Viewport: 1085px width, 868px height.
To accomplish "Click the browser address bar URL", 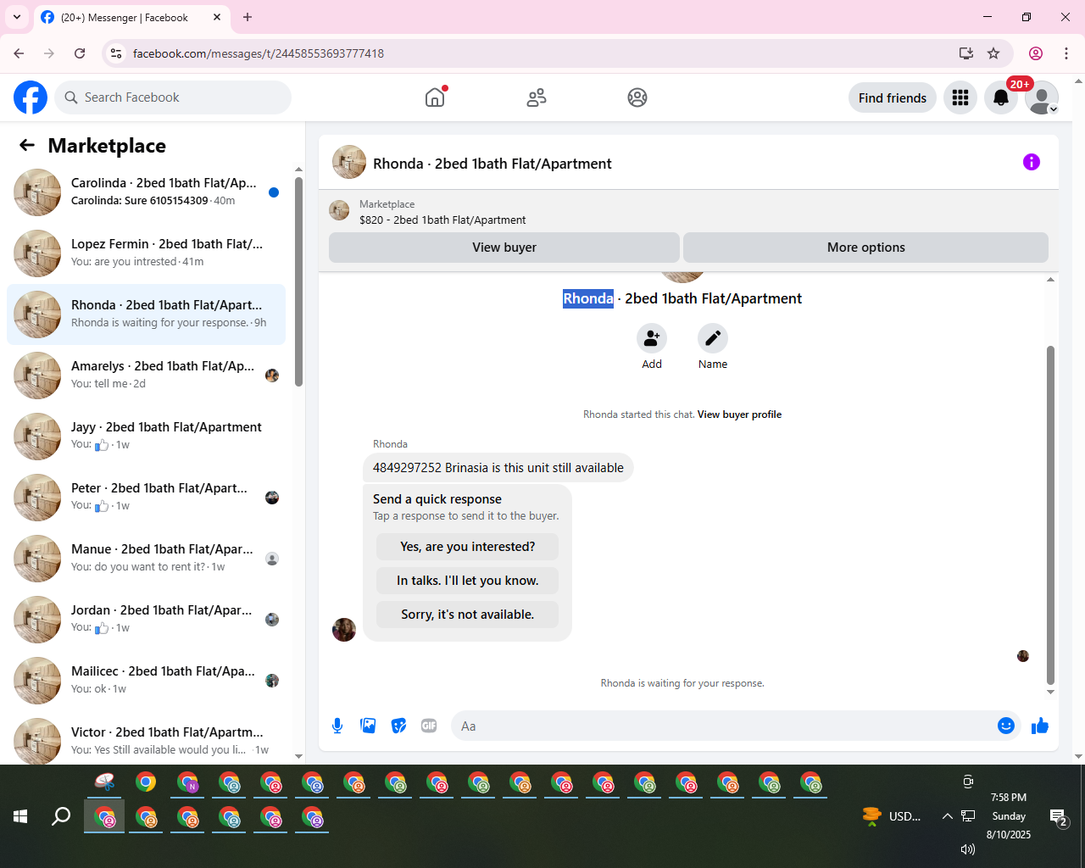I will [259, 53].
